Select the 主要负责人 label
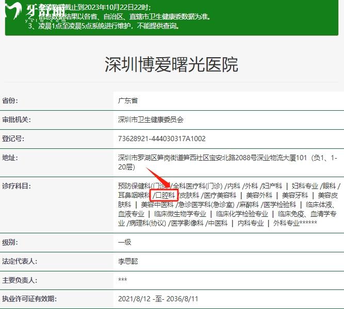The width and height of the screenshot is (344, 309). (x=20, y=280)
